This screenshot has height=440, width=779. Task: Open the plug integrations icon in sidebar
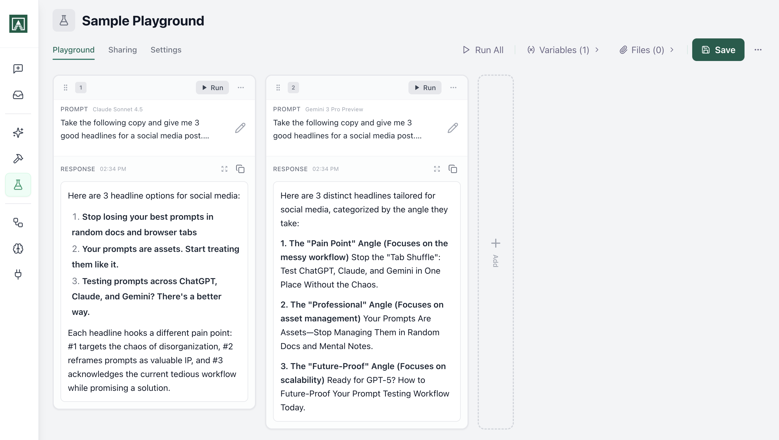point(18,274)
